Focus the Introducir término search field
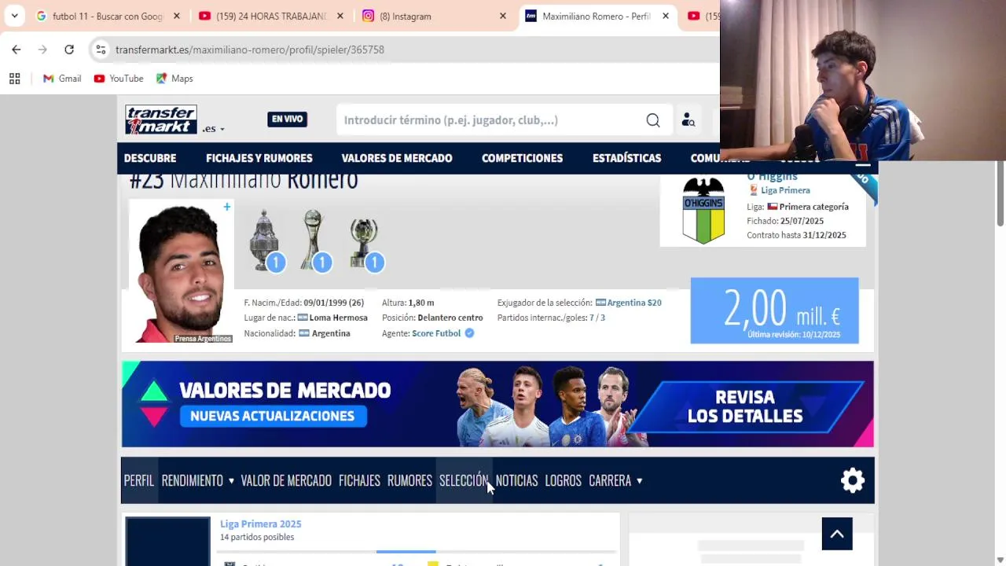Screen dimensions: 1006x566 (491, 120)
